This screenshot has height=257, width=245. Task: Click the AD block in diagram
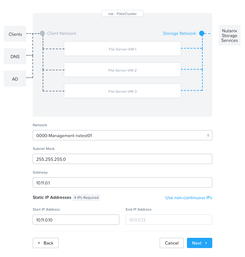[15, 79]
